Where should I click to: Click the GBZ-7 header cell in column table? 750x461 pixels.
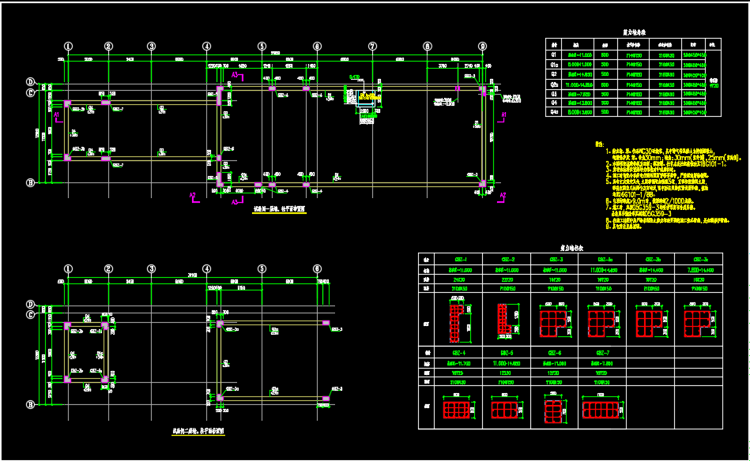coord(603,353)
